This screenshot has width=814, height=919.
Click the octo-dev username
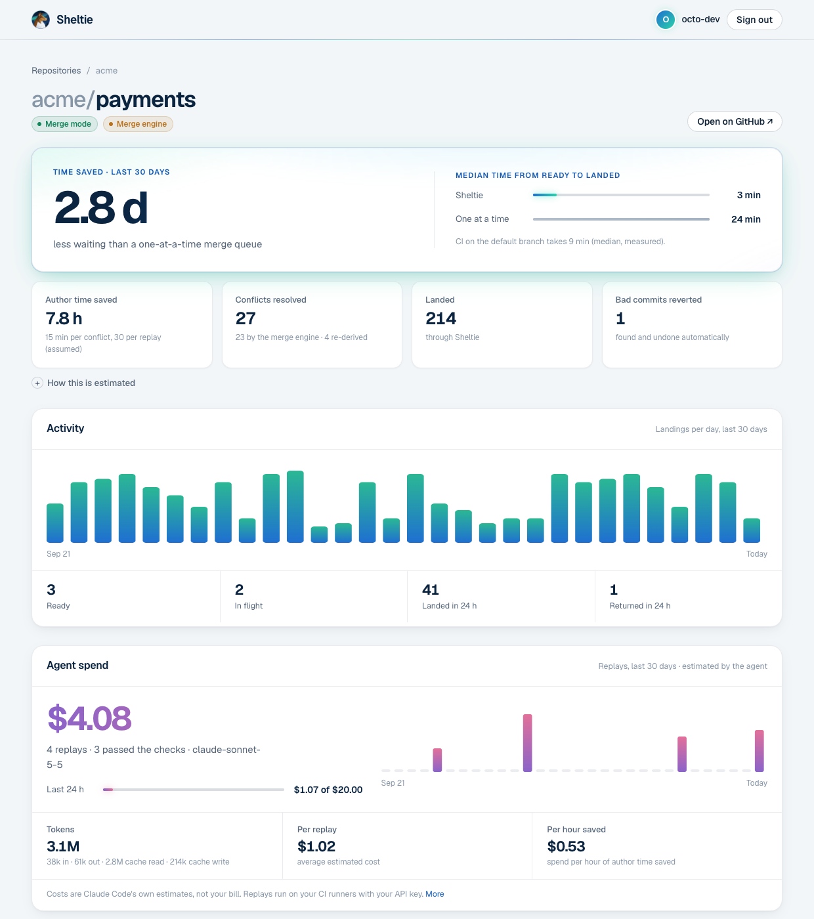click(700, 20)
